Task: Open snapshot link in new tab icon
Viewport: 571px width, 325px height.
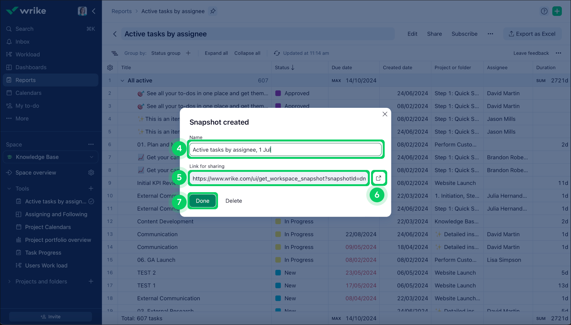Action: pos(378,178)
